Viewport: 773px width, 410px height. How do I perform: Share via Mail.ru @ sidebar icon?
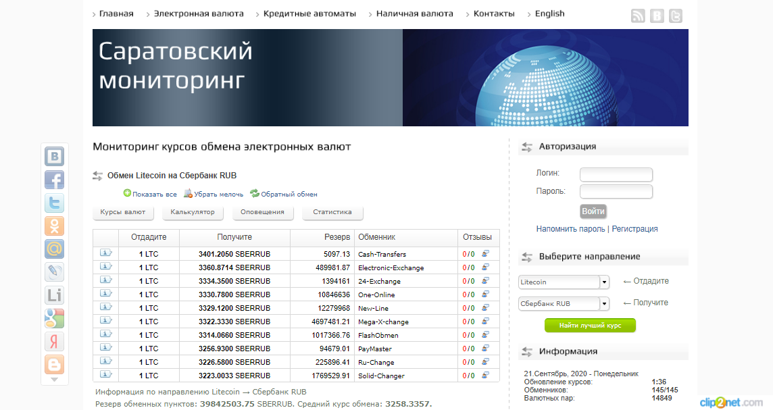[54, 249]
